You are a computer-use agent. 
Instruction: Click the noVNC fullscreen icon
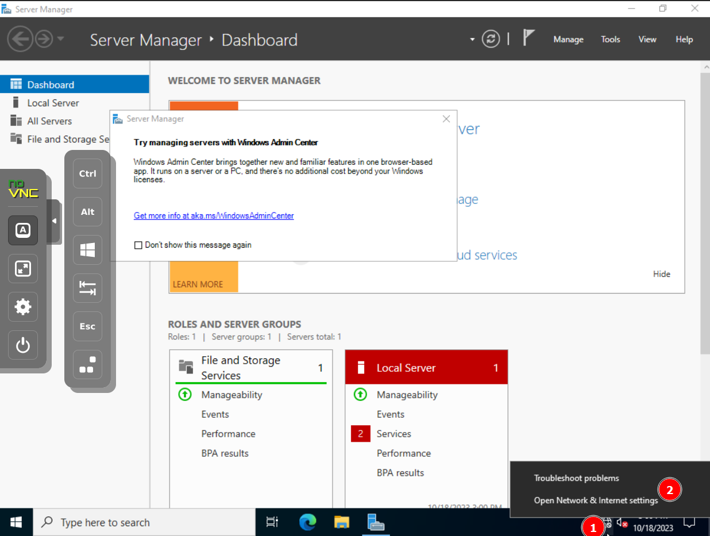click(x=23, y=269)
